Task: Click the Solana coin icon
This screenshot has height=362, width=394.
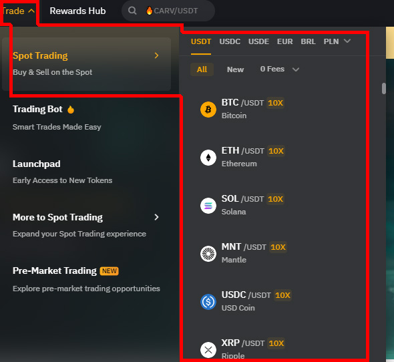Action: (208, 206)
